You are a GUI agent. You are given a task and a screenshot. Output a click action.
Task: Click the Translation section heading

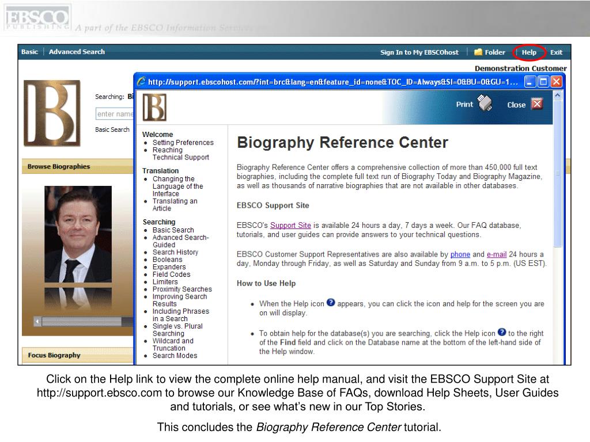[x=160, y=170]
